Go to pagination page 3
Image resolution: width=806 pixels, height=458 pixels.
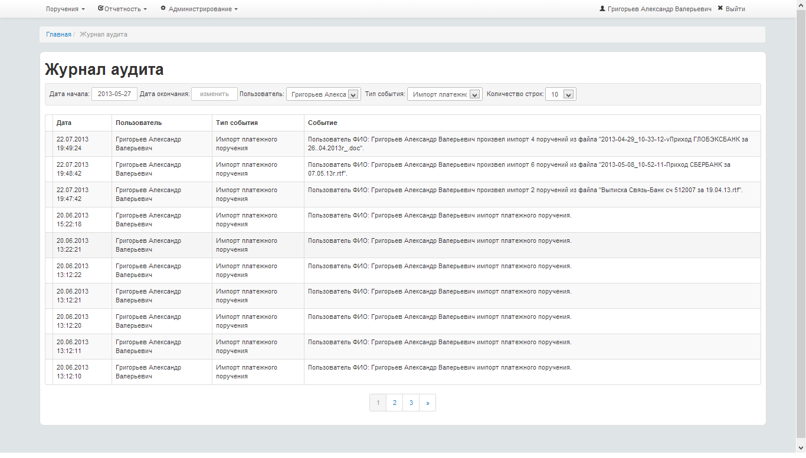411,403
